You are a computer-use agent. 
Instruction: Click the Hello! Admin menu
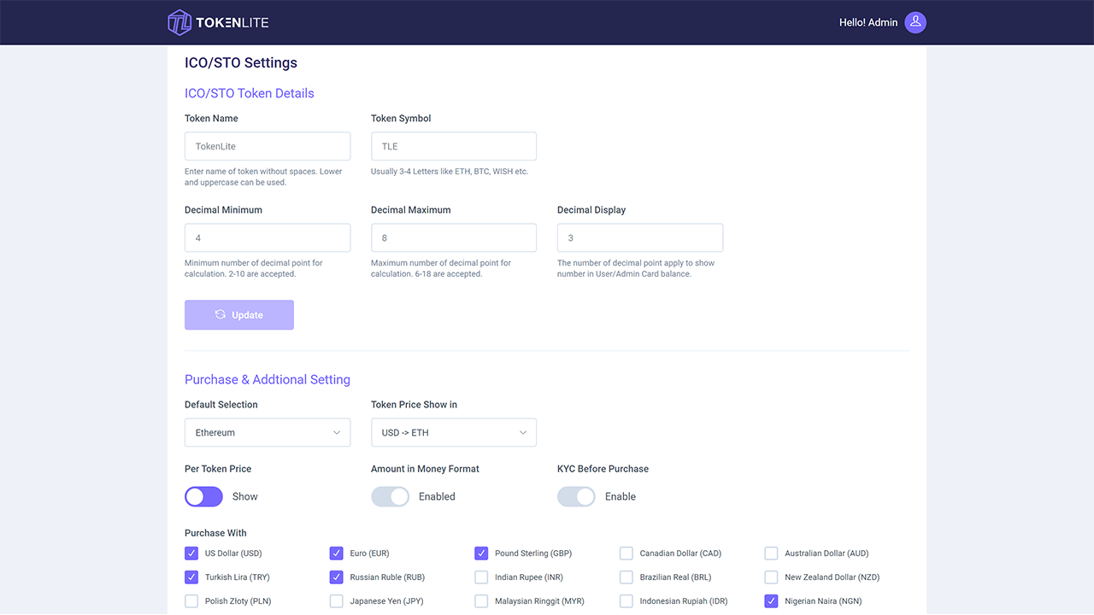[868, 22]
